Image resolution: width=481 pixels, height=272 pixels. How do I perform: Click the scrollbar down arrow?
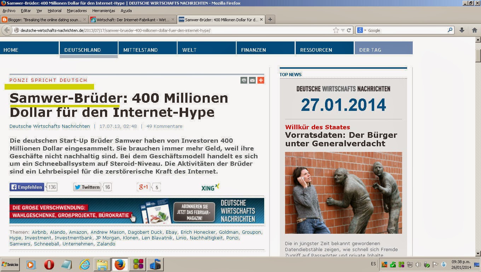tap(478, 253)
